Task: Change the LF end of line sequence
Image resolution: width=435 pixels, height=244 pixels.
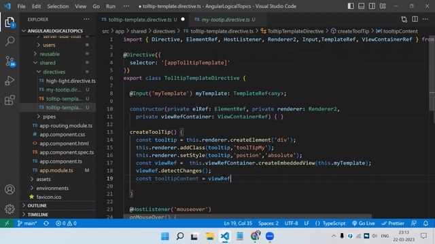Action: coord(307,223)
